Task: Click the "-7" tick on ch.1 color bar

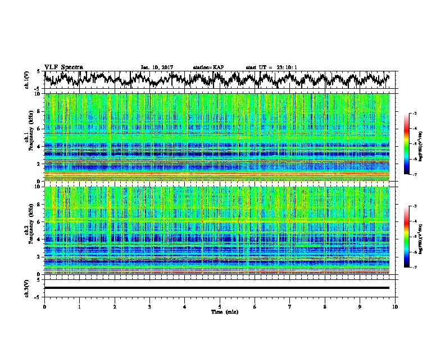Action: [415, 174]
